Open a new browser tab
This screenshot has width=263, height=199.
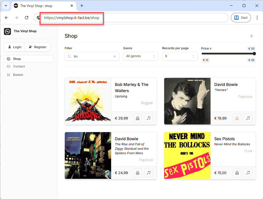click(x=82, y=6)
